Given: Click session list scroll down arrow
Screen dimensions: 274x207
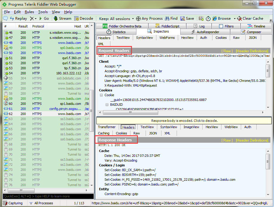Looking at the screenshot, I should pos(92,185).
